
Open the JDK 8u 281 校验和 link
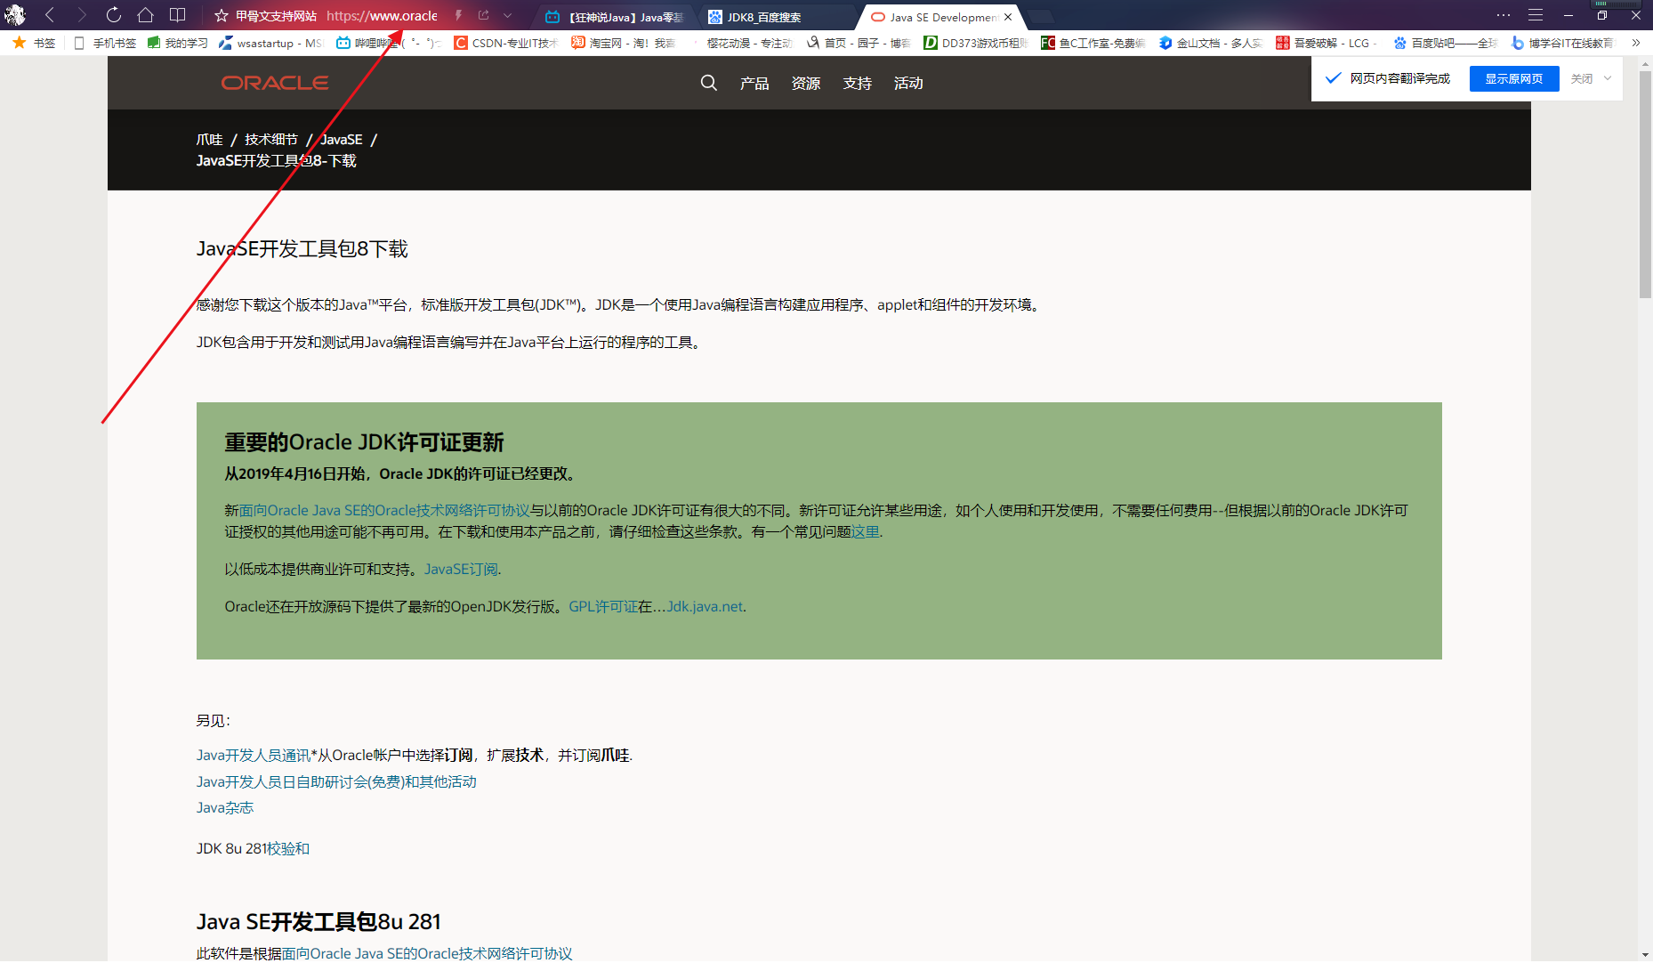tap(288, 848)
